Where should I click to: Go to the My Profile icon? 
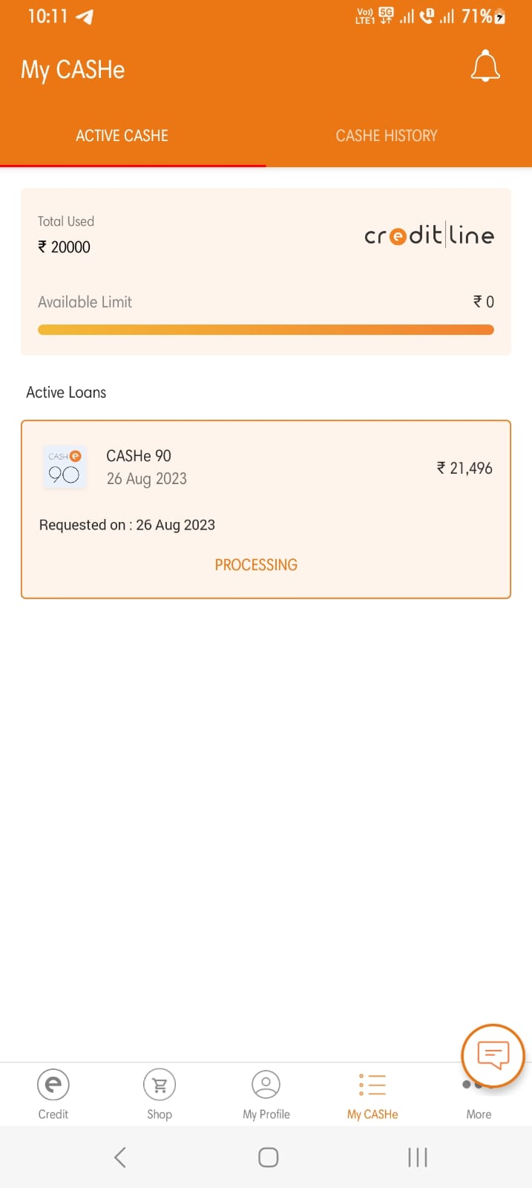(266, 1086)
